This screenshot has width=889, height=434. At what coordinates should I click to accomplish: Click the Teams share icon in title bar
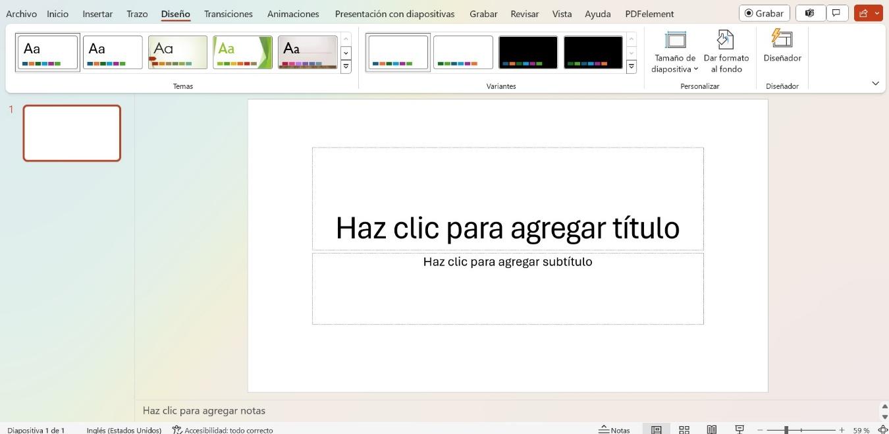(x=809, y=13)
